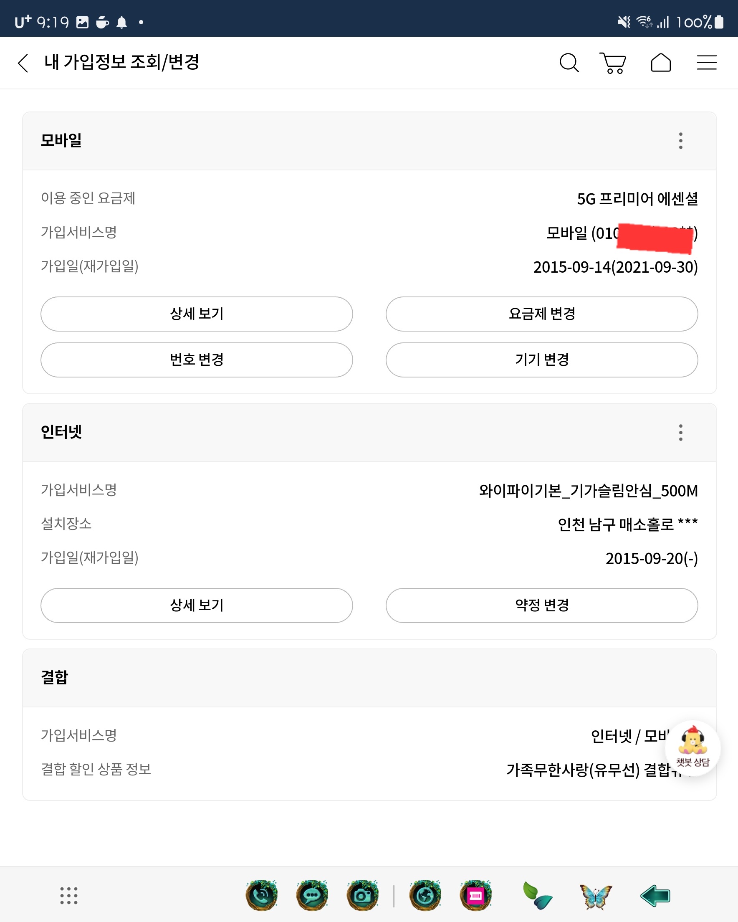Open the hamburger menu
This screenshot has height=922, width=738.
pyautogui.click(x=706, y=63)
